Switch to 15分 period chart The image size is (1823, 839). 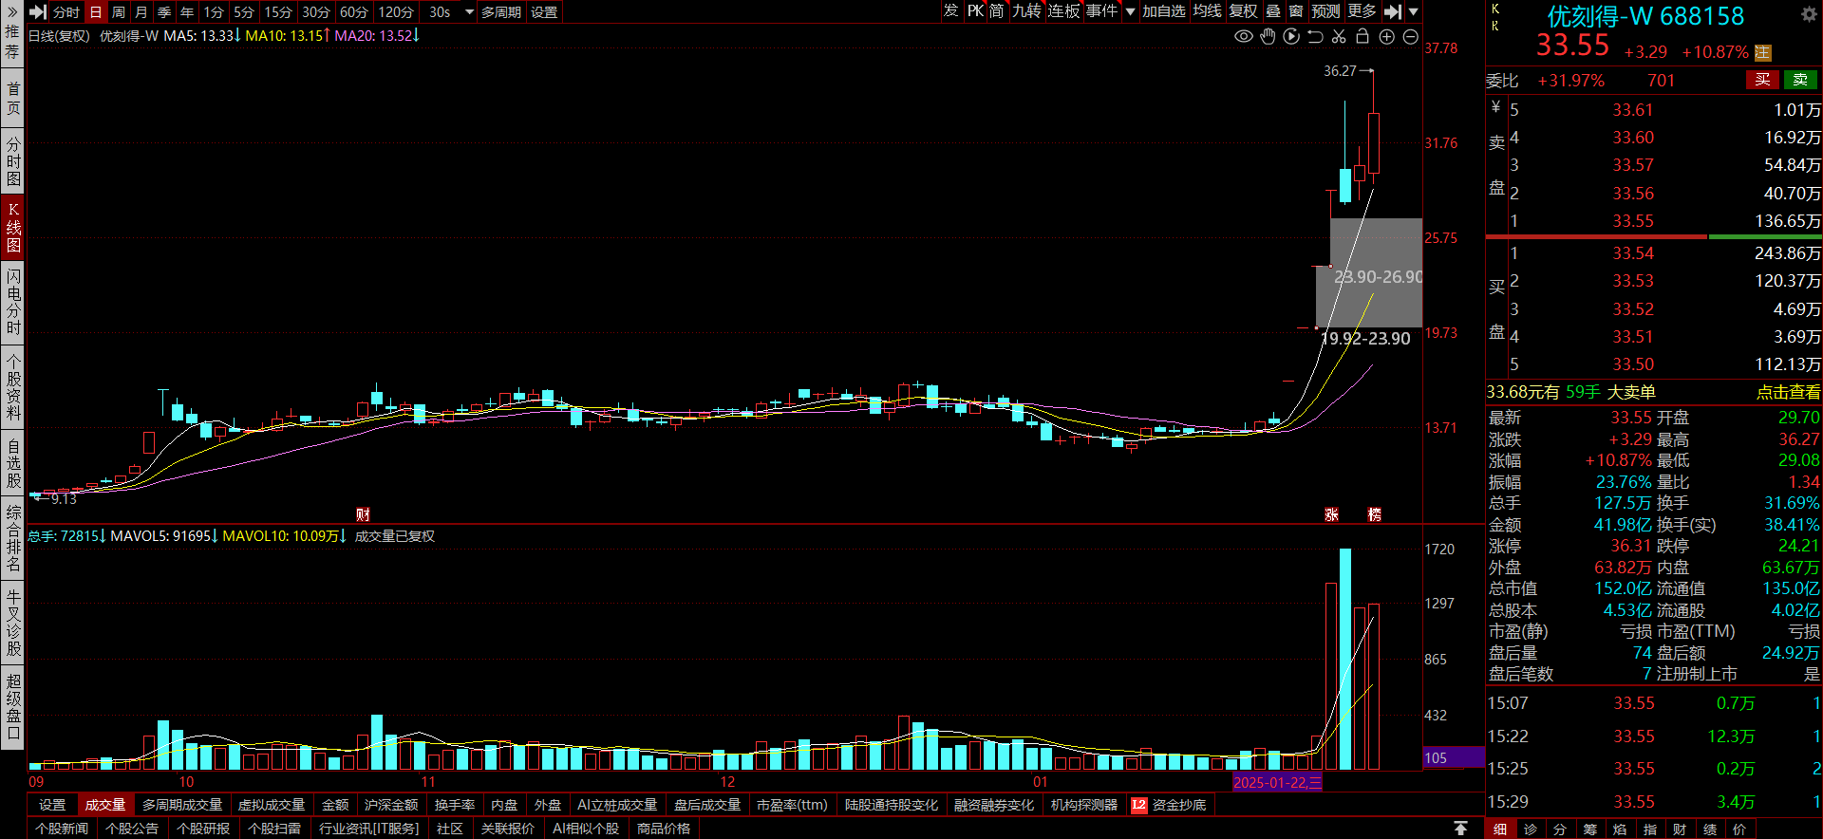pos(278,12)
